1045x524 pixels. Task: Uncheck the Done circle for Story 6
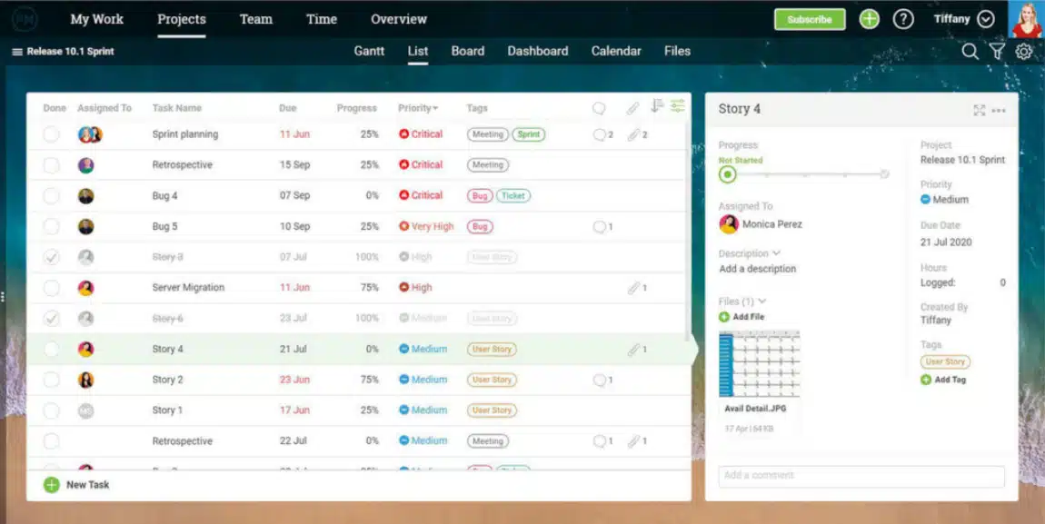[51, 318]
